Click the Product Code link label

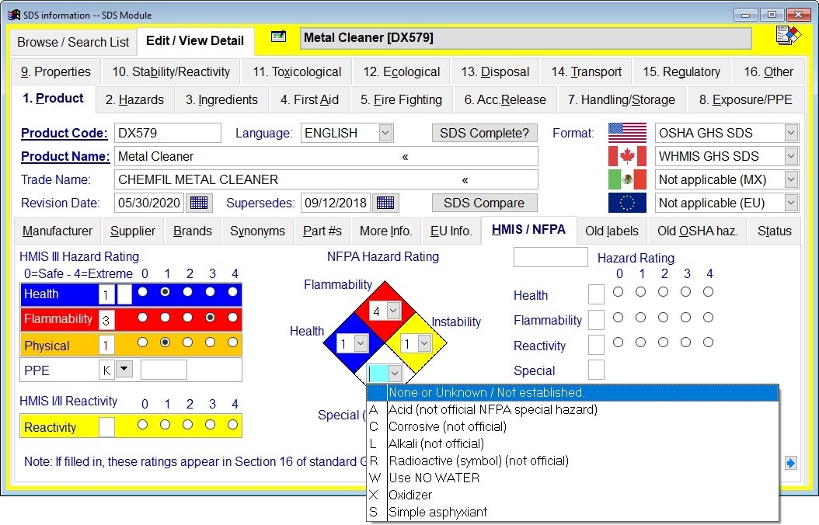point(64,133)
